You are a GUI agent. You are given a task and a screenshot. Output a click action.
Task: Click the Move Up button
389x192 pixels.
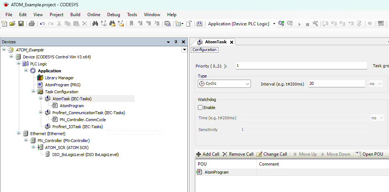[305, 154]
